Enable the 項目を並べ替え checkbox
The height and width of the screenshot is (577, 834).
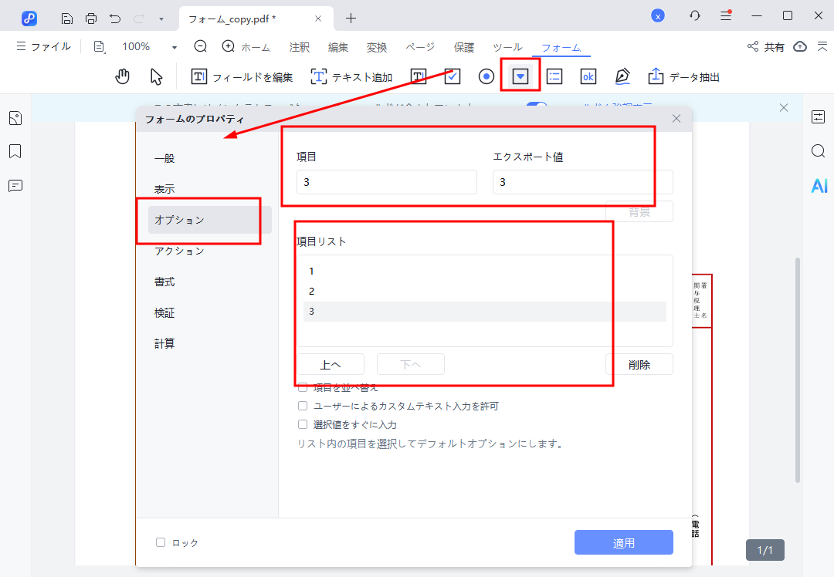pos(302,386)
